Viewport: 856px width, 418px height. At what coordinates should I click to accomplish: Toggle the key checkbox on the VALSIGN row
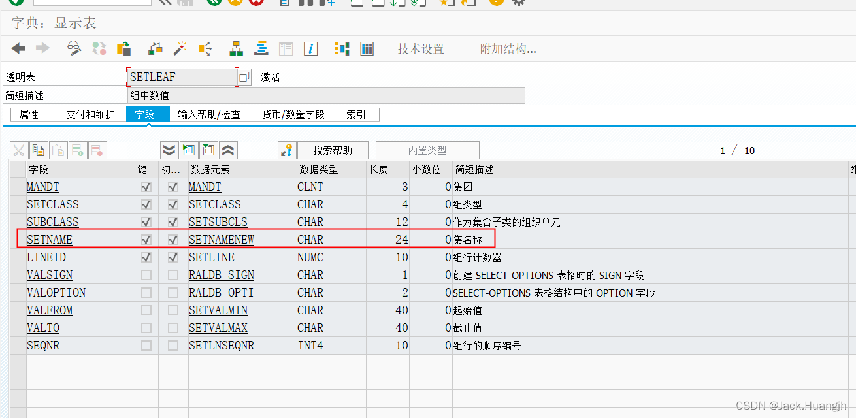(x=146, y=275)
